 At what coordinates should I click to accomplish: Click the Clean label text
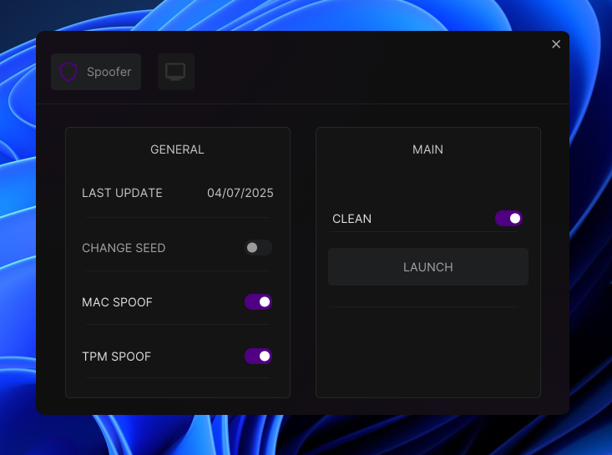coord(352,219)
